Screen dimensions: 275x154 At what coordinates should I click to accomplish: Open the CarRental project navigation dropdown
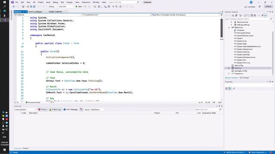coord(48,15)
